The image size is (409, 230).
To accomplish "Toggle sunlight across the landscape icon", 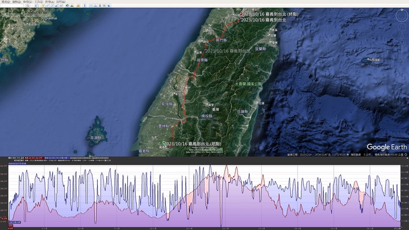I will (x=72, y=6).
